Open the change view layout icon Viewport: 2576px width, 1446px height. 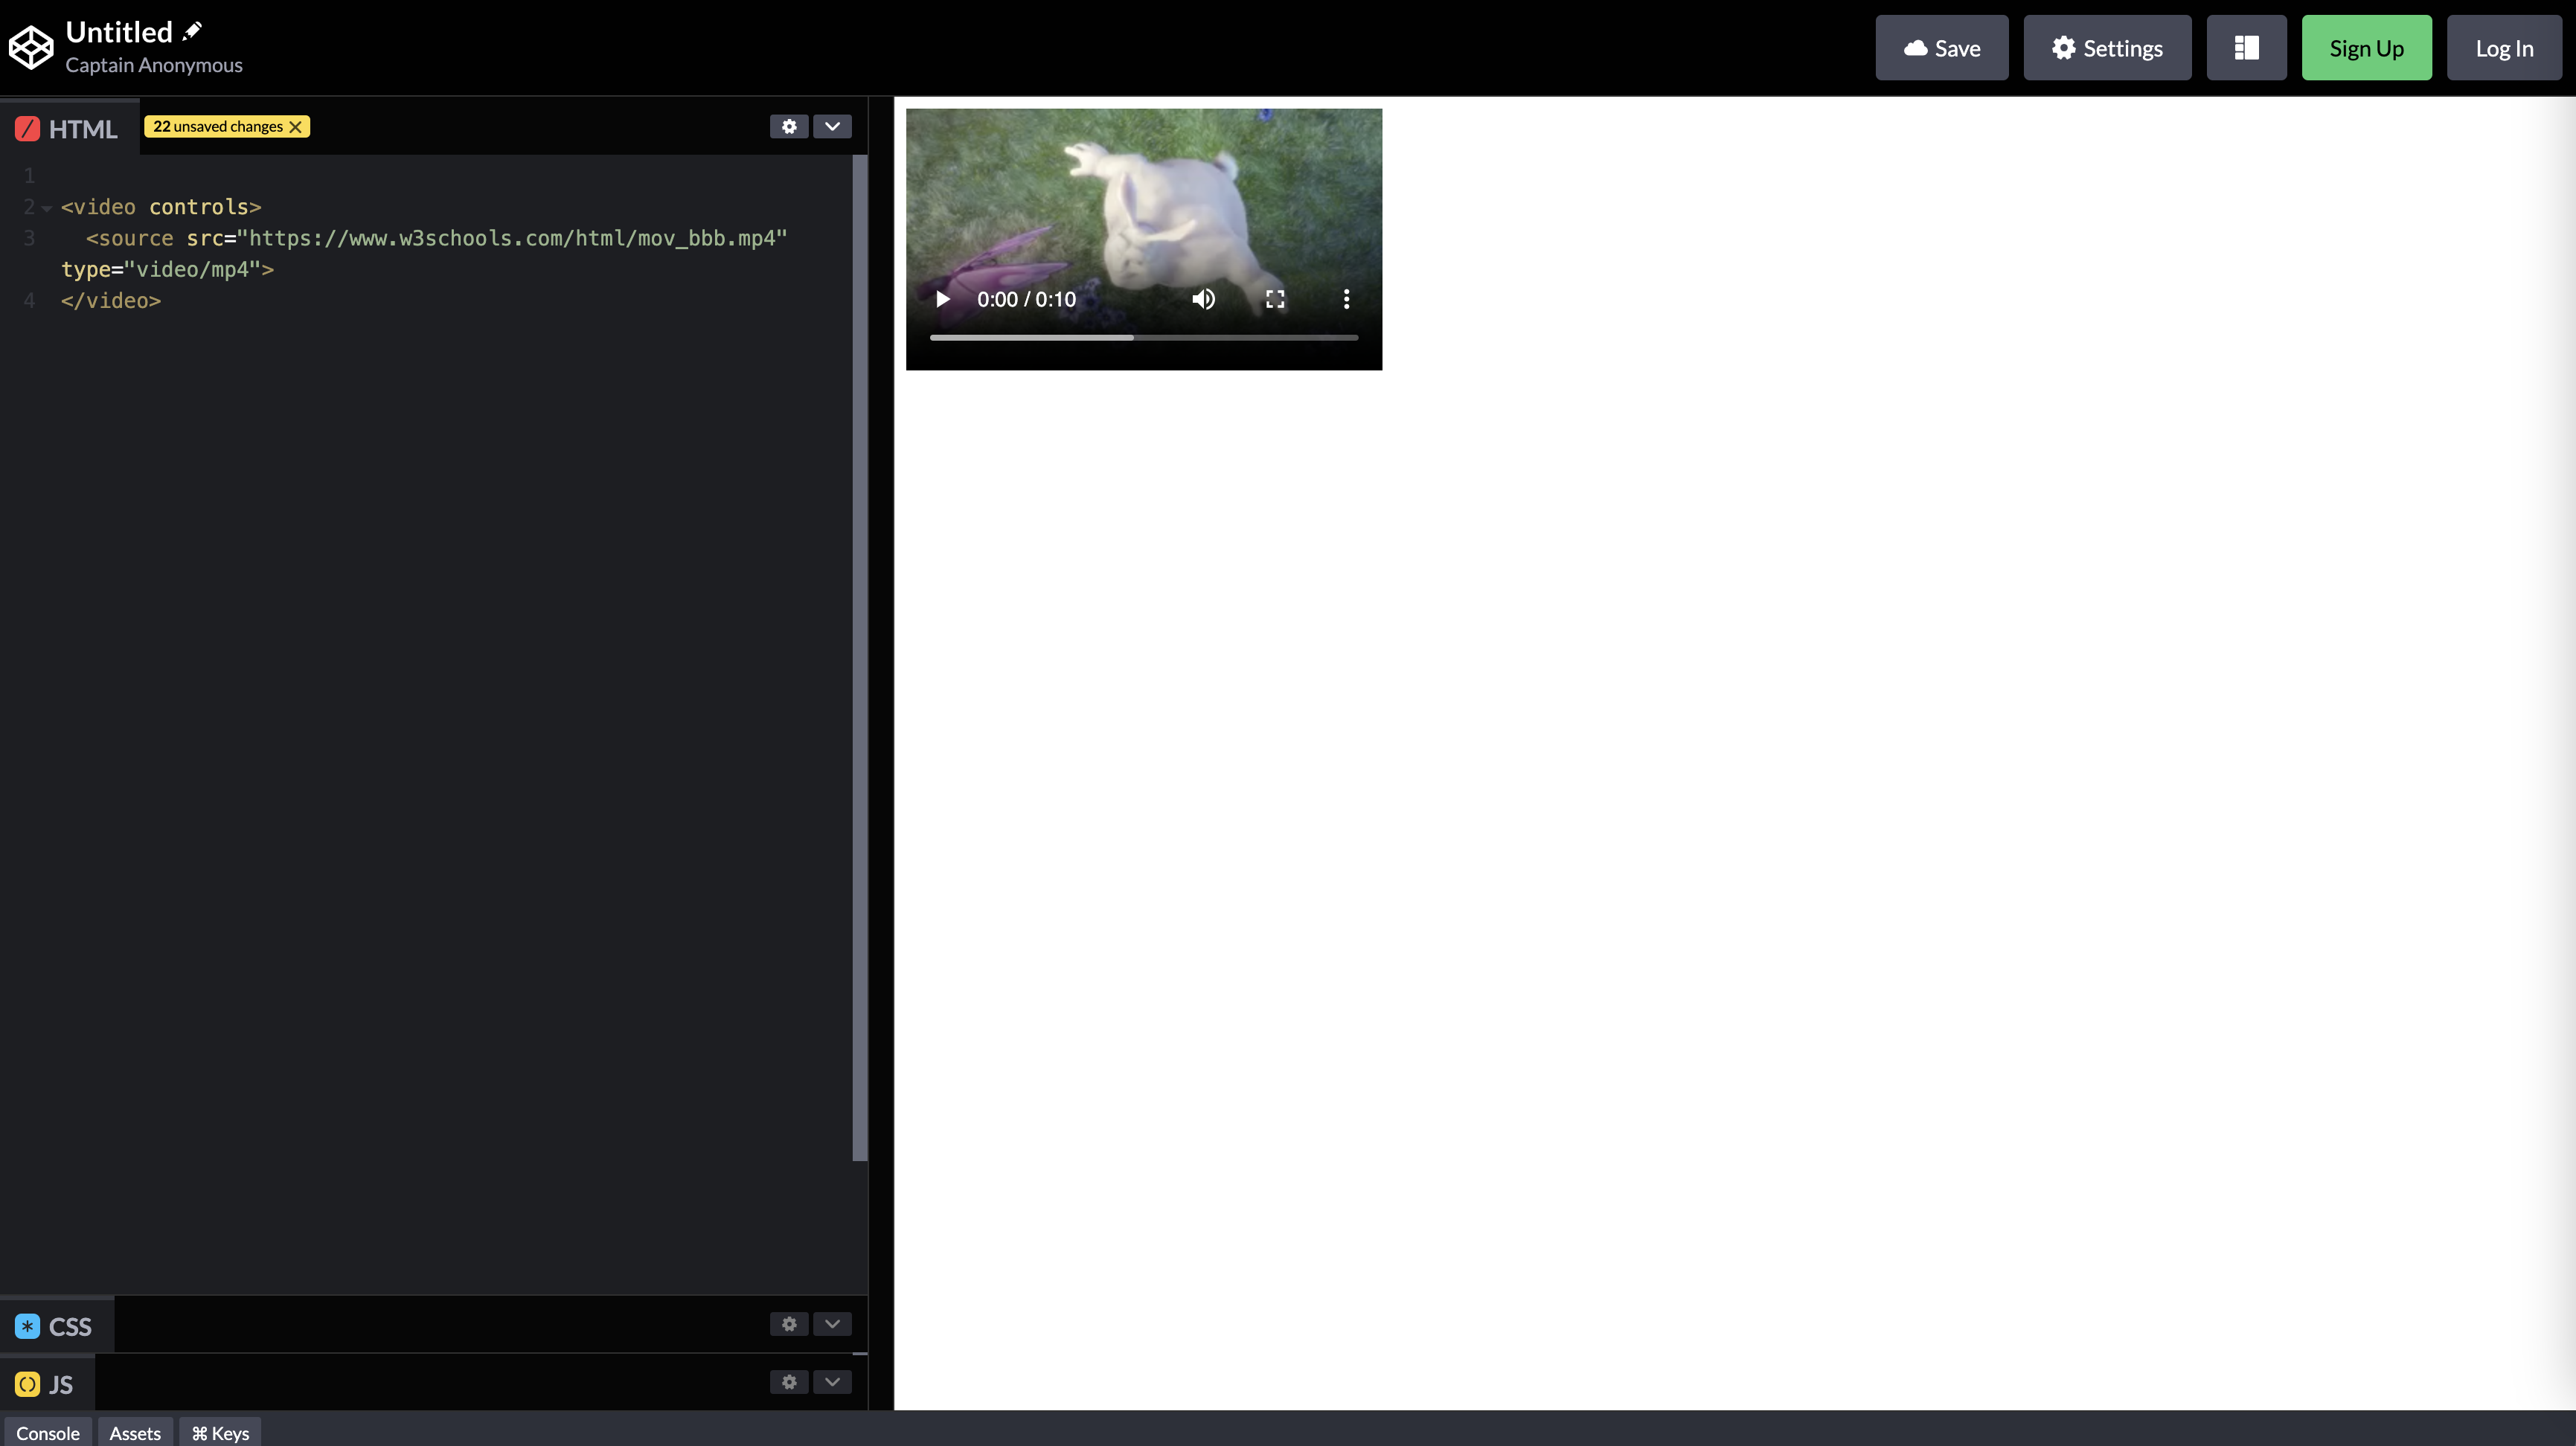(2246, 48)
